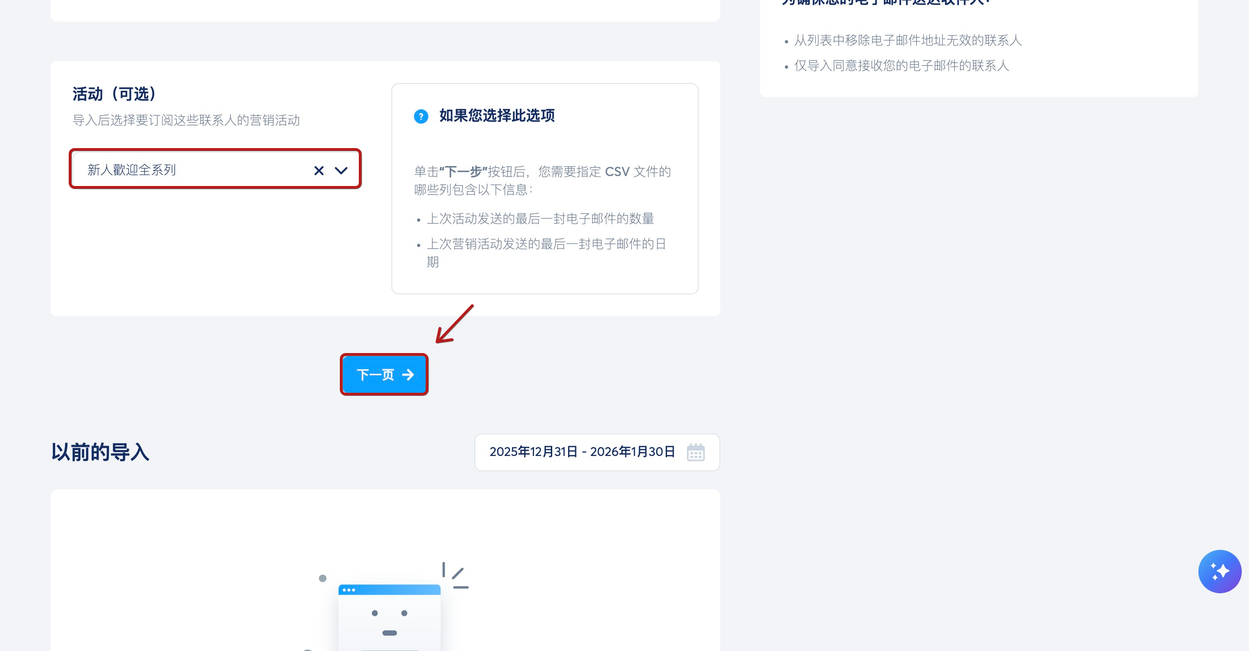
Task: Open the 新人歡迎全系列 campaign select field
Action: pyautogui.click(x=194, y=170)
